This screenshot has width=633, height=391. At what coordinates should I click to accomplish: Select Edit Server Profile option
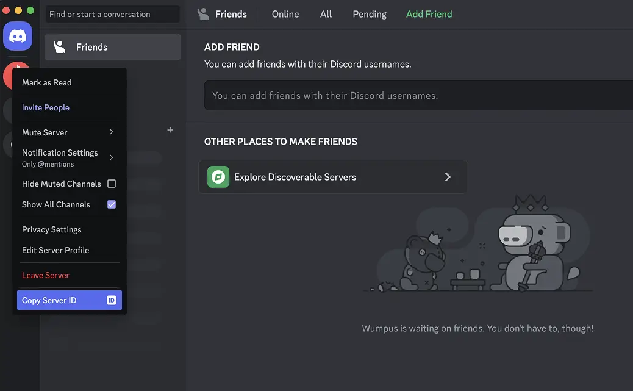point(69,250)
